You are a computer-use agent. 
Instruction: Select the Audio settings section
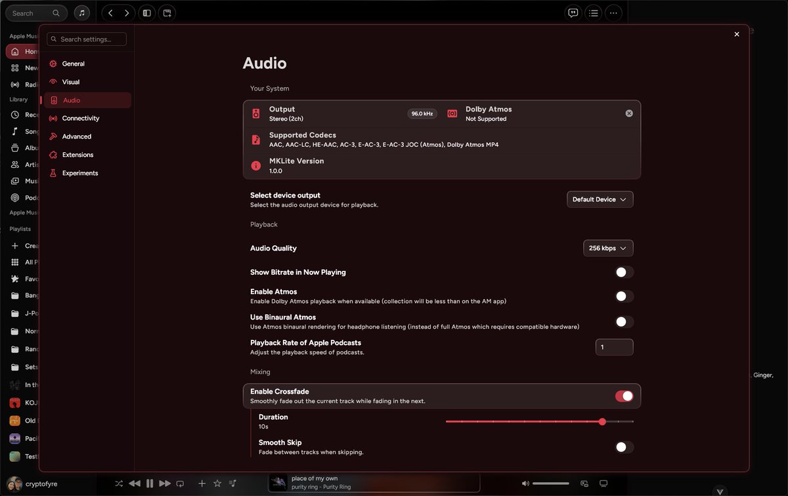(87, 100)
